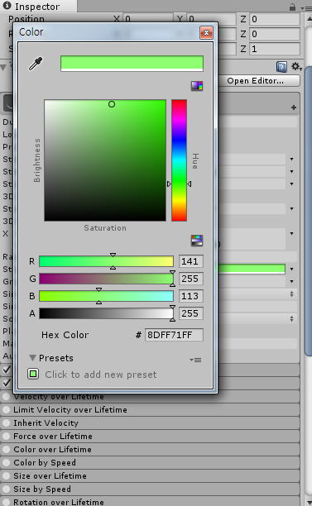Open the Inherit Velocity section
Viewport: 312px width, 506px height.
click(150, 422)
